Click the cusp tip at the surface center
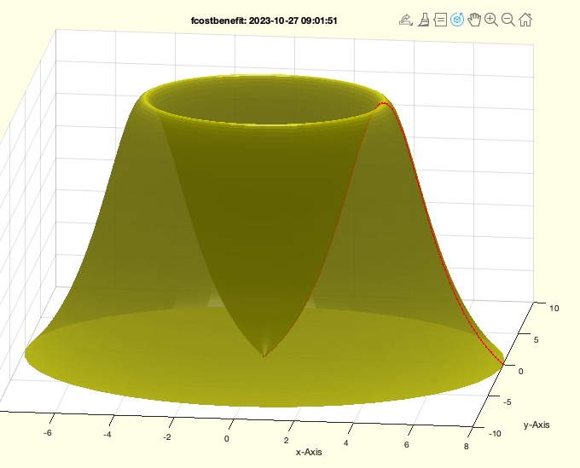Screen dimensions: 580x468 click(x=264, y=355)
